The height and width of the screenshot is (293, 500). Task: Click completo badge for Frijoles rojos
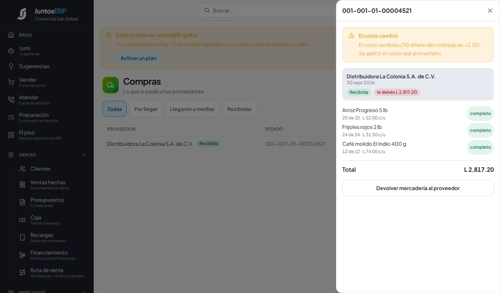[x=480, y=130]
